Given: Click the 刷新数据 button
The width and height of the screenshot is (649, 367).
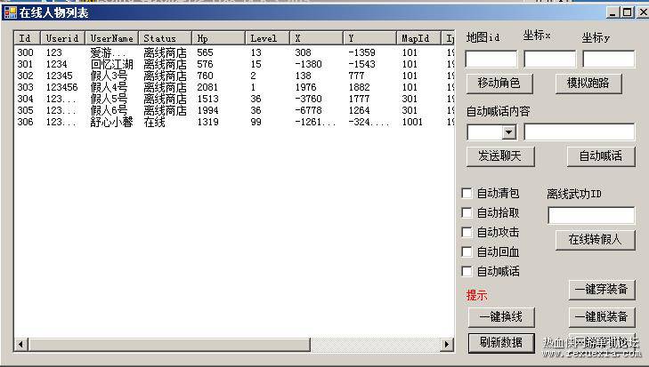Looking at the screenshot, I should tap(501, 343).
